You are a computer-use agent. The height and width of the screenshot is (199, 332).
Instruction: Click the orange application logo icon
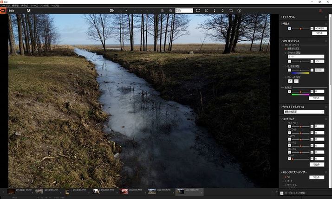tap(3, 10)
